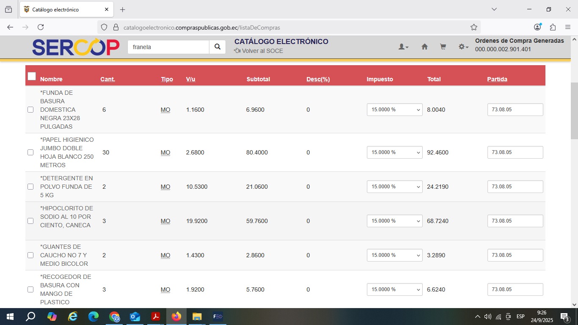Go to home via house icon
This screenshot has height=325, width=578.
point(424,47)
